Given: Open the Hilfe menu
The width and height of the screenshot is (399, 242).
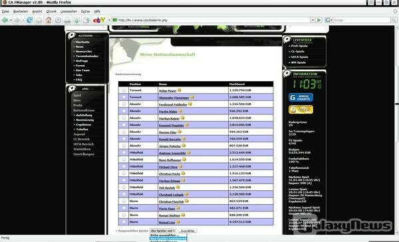Looking at the screenshot, I should pyautogui.click(x=97, y=11).
